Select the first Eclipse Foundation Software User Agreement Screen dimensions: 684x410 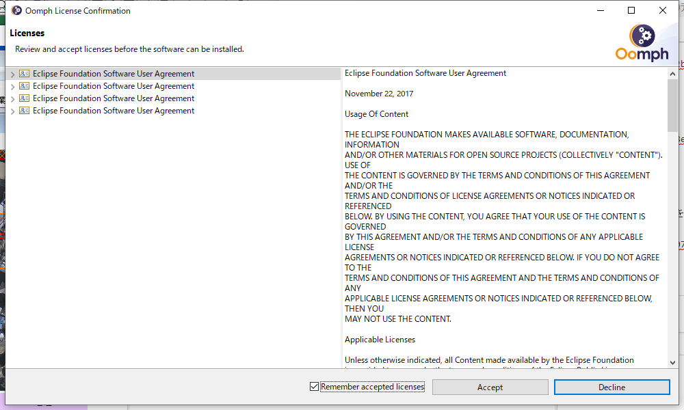113,74
